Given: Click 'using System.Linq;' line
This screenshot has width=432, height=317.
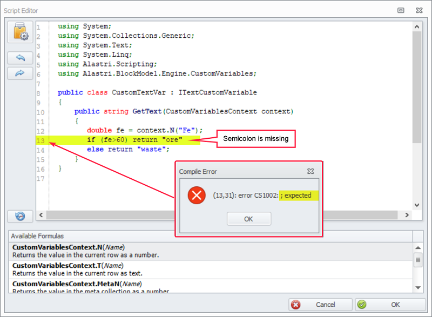Looking at the screenshot, I should click(95, 55).
